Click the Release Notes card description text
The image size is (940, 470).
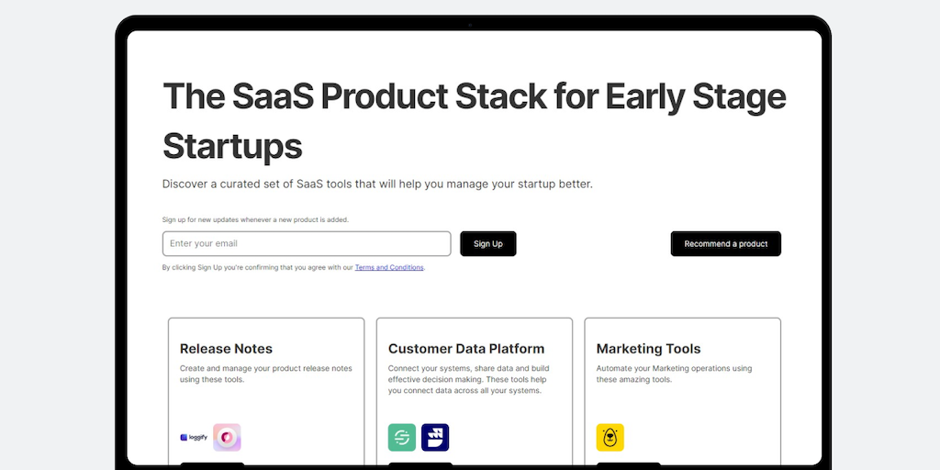[x=265, y=374]
